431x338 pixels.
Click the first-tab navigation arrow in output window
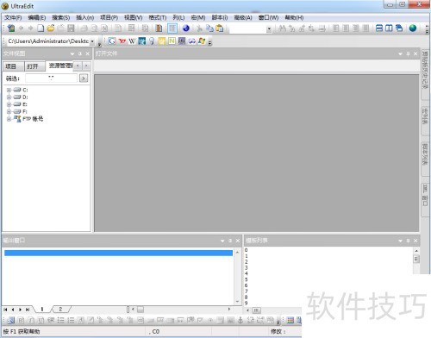[5, 310]
